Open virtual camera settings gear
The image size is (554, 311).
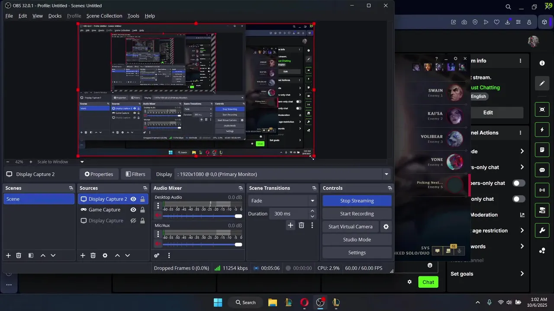pyautogui.click(x=386, y=226)
